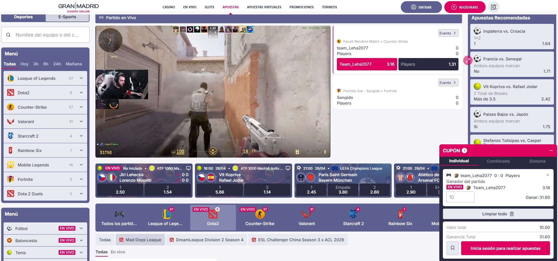Expand the Starcraft 2 chevron

coord(81,136)
